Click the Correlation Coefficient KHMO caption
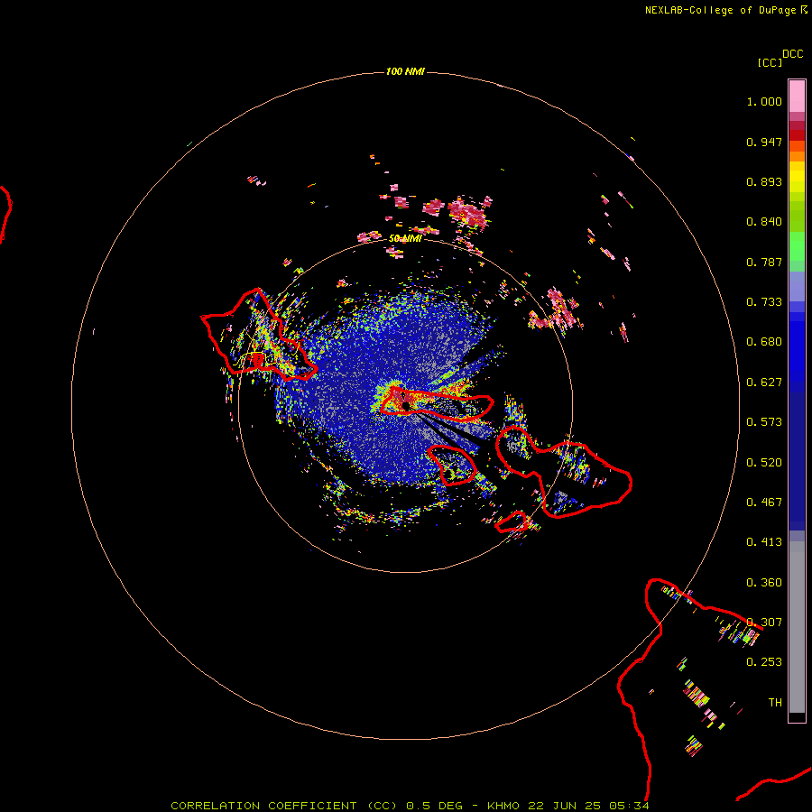The width and height of the screenshot is (812, 812). (410, 806)
